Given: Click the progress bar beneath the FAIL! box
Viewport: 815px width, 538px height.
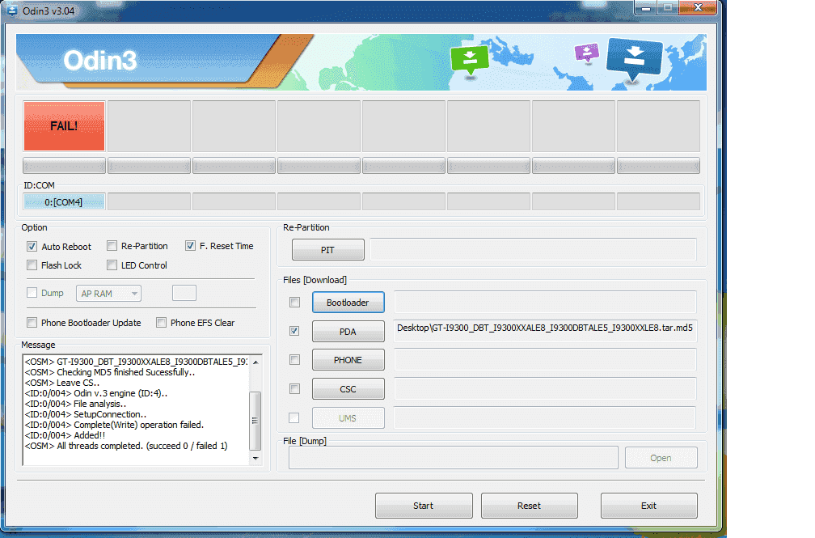Looking at the screenshot, I should [64, 166].
